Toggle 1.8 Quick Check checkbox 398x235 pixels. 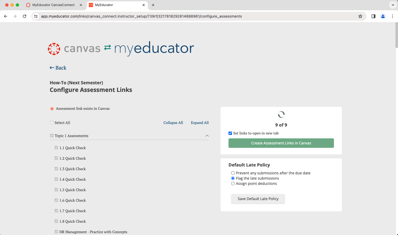coord(56,221)
